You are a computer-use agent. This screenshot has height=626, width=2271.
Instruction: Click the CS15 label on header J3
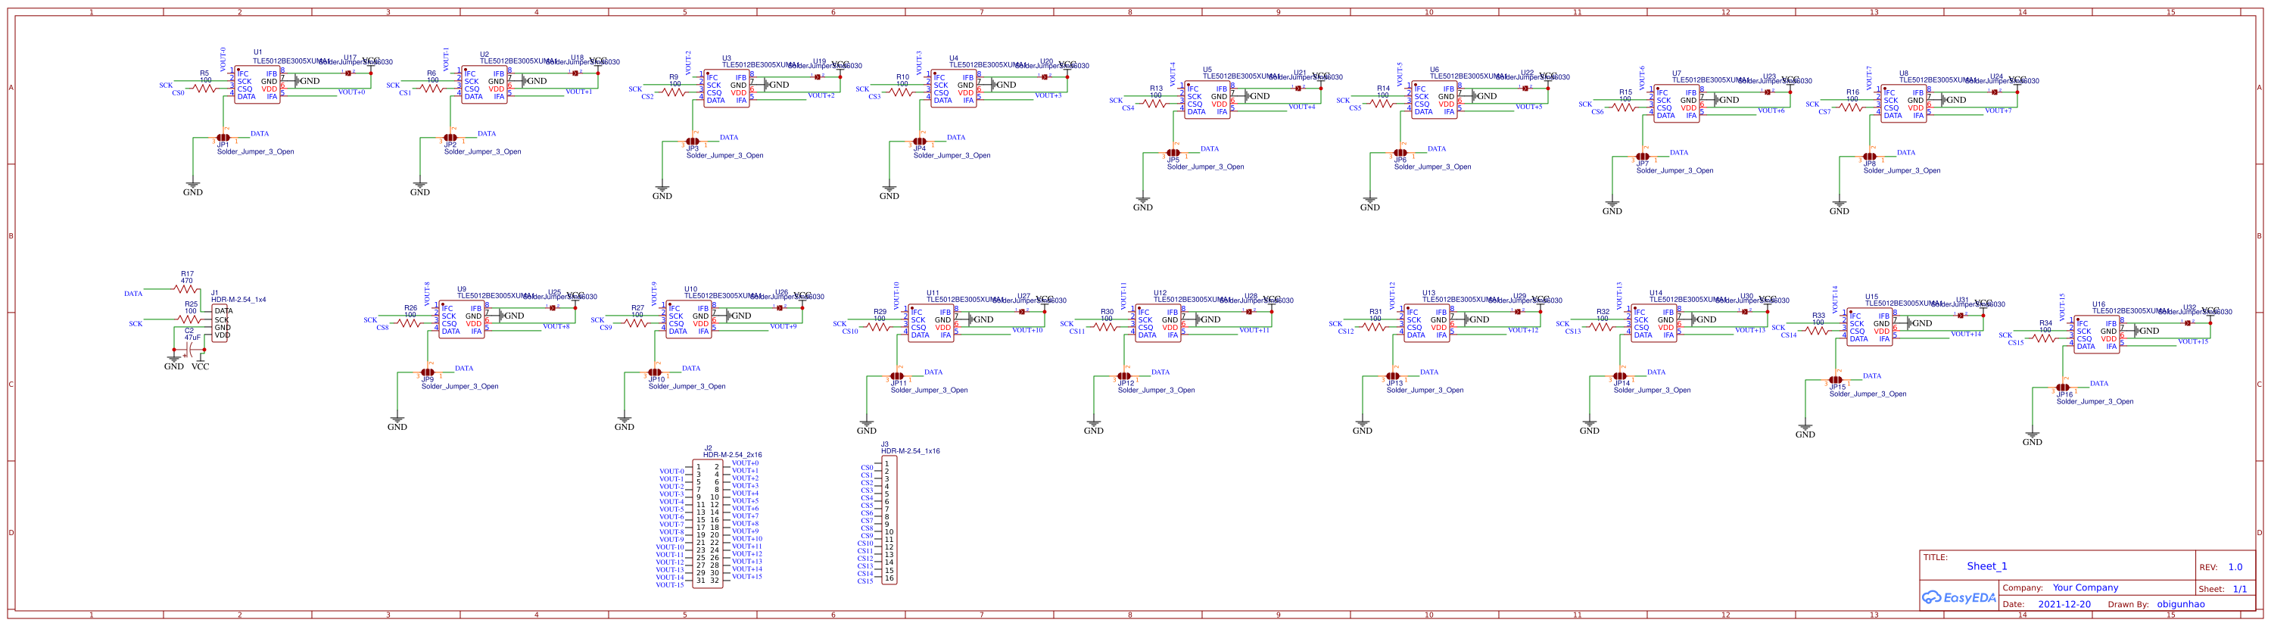[x=864, y=581]
